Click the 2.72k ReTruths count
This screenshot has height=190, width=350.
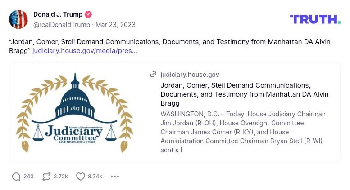[61, 177]
